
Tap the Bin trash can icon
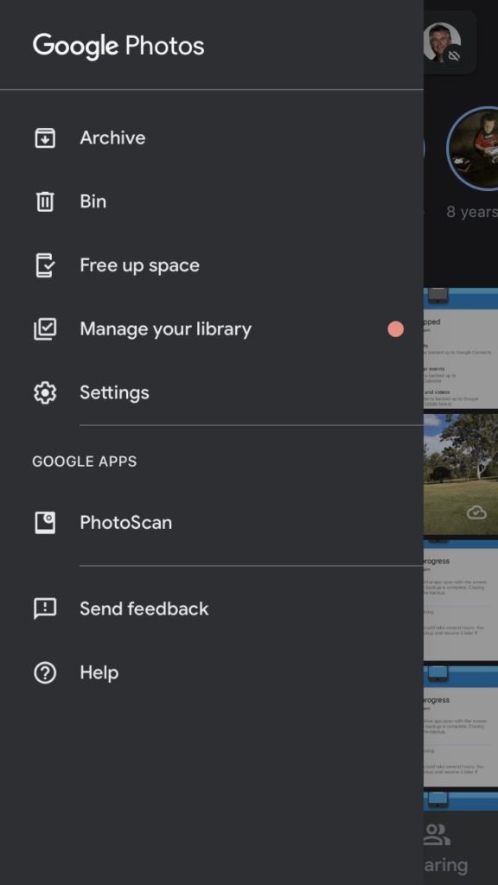[x=45, y=201]
